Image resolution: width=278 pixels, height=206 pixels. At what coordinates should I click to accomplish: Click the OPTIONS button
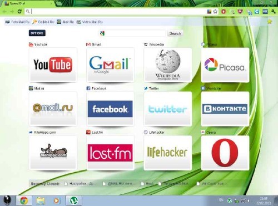coord(37,33)
